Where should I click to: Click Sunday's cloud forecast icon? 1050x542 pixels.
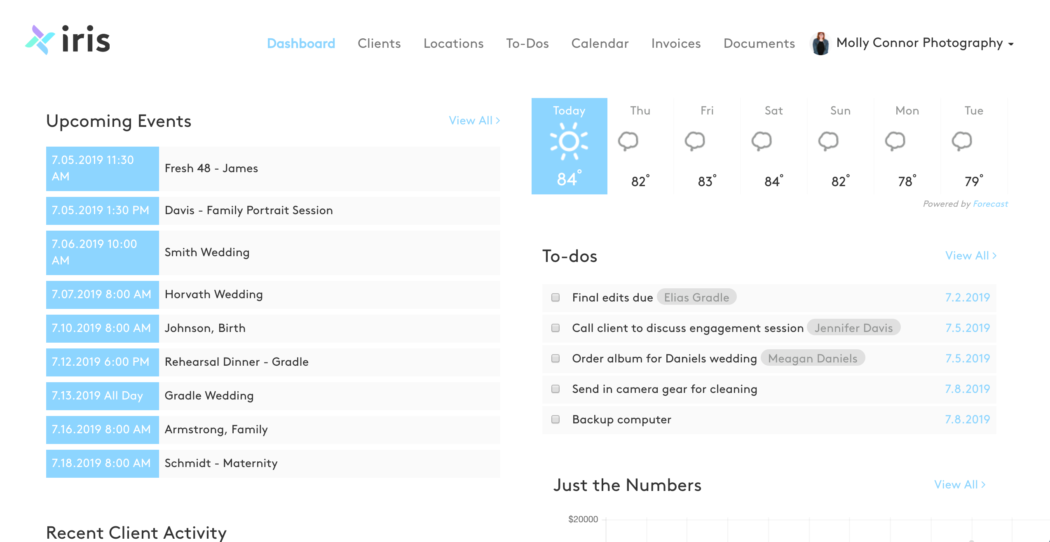coord(828,141)
